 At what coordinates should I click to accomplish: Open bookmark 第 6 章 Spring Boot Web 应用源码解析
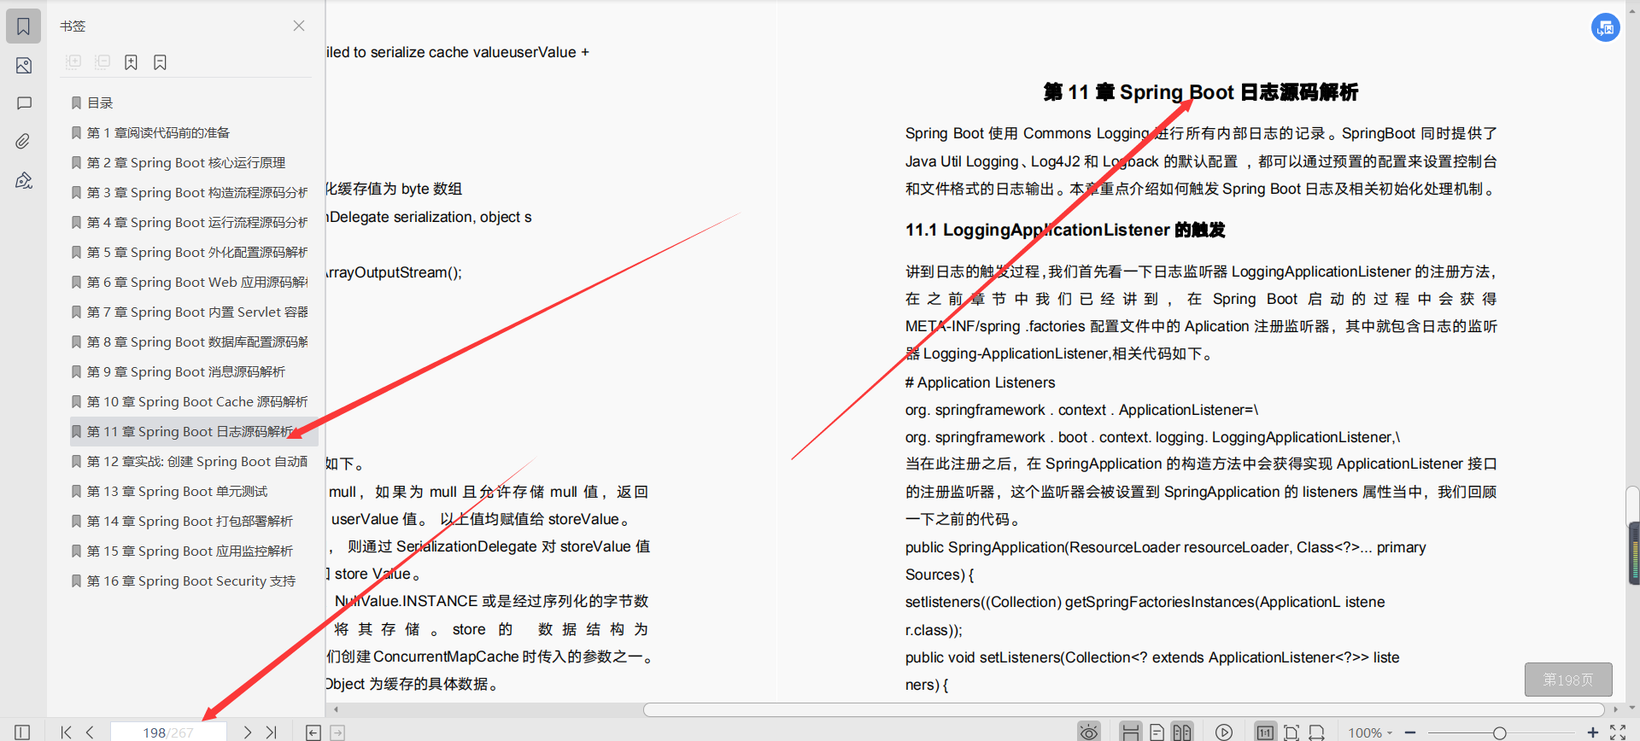pos(191,282)
